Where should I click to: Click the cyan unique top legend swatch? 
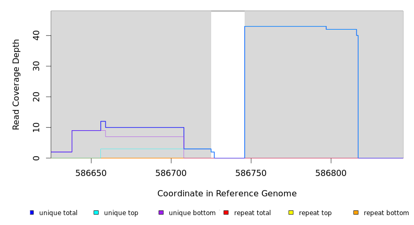click(96, 213)
